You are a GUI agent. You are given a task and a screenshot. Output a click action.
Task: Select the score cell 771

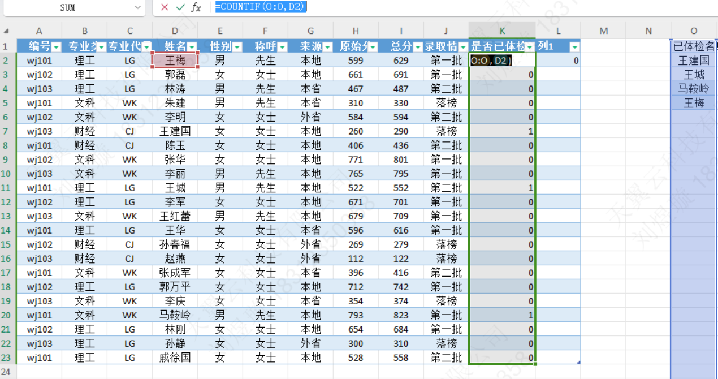[x=356, y=160]
